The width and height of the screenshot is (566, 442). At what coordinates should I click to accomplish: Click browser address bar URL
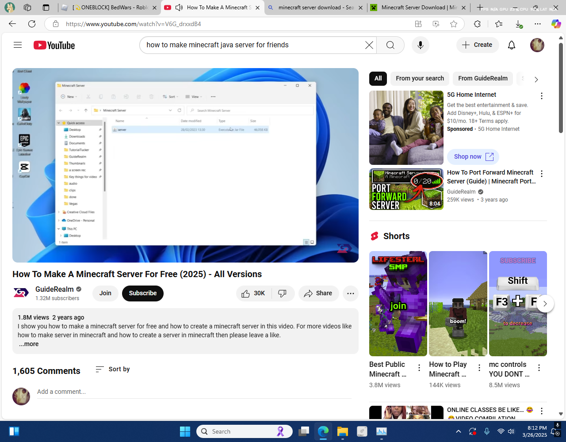pyautogui.click(x=134, y=24)
